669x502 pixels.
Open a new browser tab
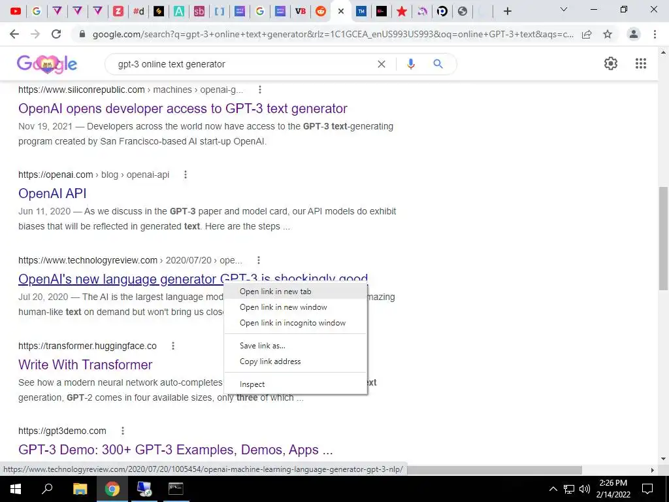pos(507,11)
